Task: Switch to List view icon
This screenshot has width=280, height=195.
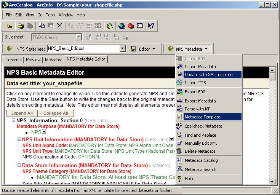Action: tap(80, 26)
